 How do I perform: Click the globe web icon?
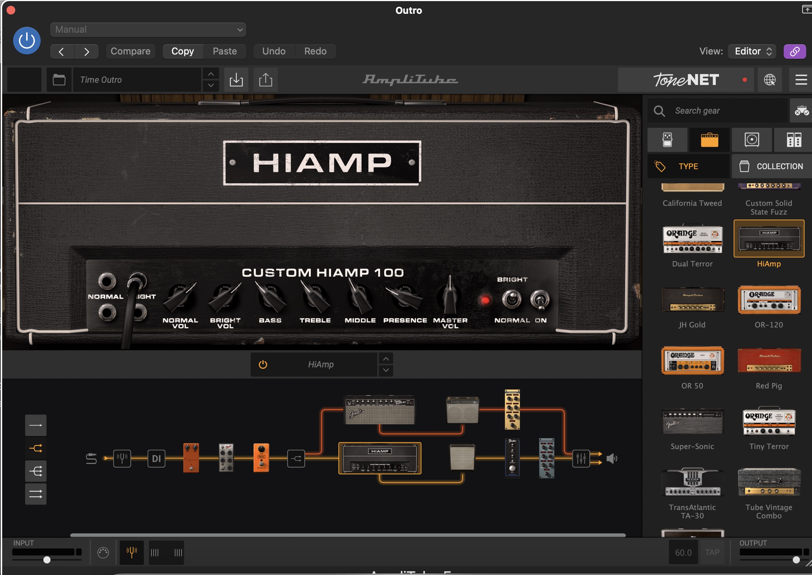pyautogui.click(x=770, y=79)
